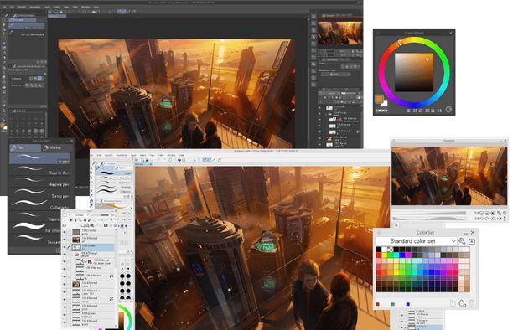This screenshot has height=330, width=518.
Task: Open the Animation menu in the light window
Action: click(122, 155)
